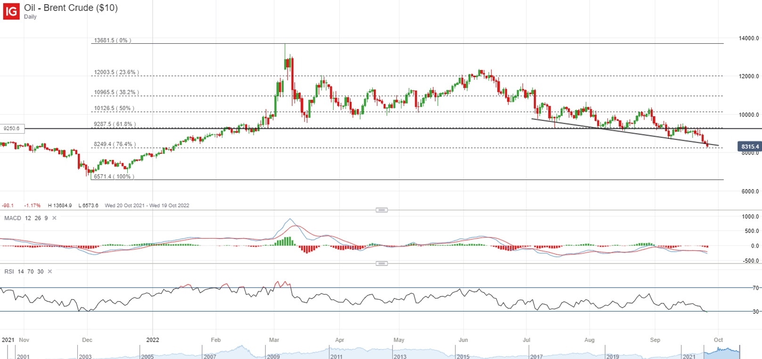Click the 2022 label on time axis
Screen dimensions: 762x359
coord(153,340)
